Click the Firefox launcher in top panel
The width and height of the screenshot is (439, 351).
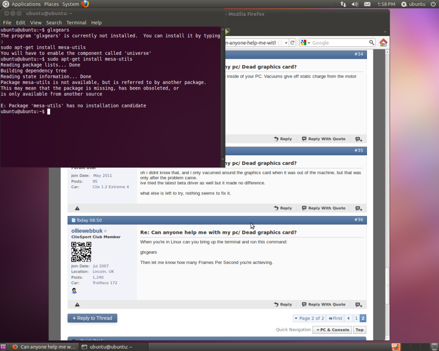pyautogui.click(x=85, y=4)
